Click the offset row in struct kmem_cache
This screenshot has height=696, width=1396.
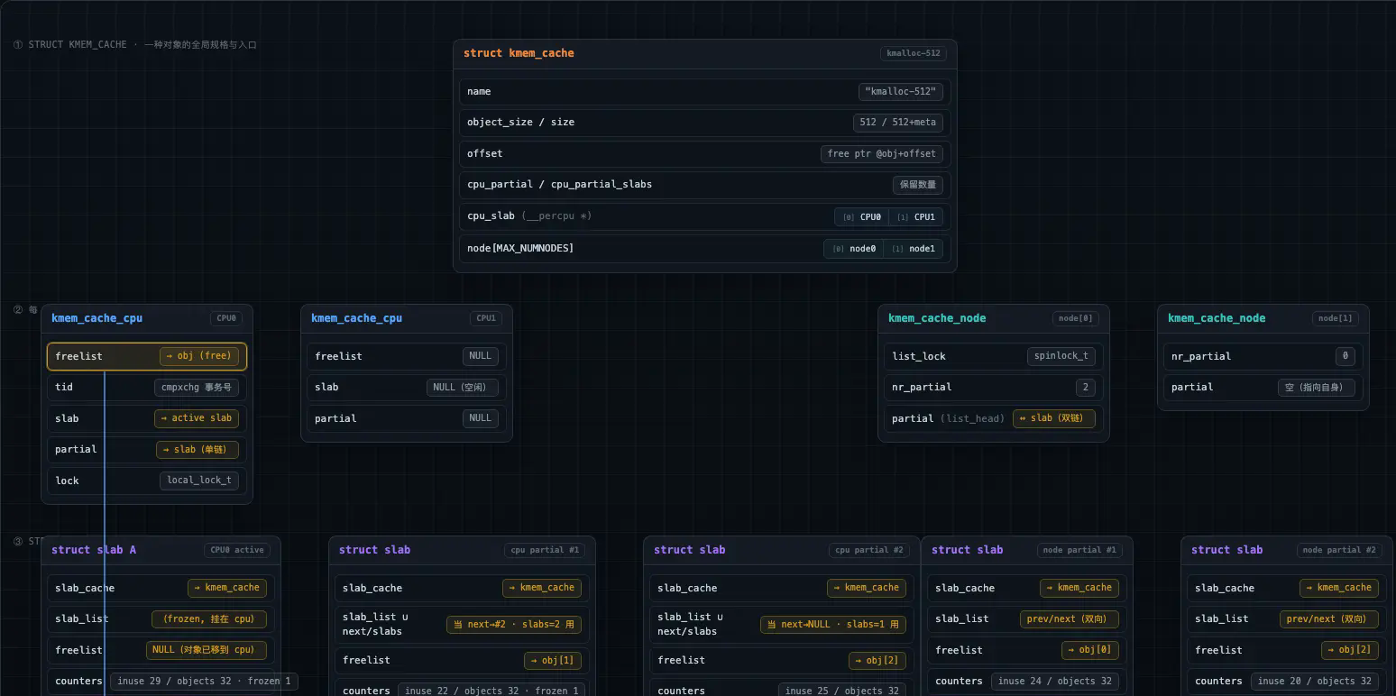pos(704,154)
